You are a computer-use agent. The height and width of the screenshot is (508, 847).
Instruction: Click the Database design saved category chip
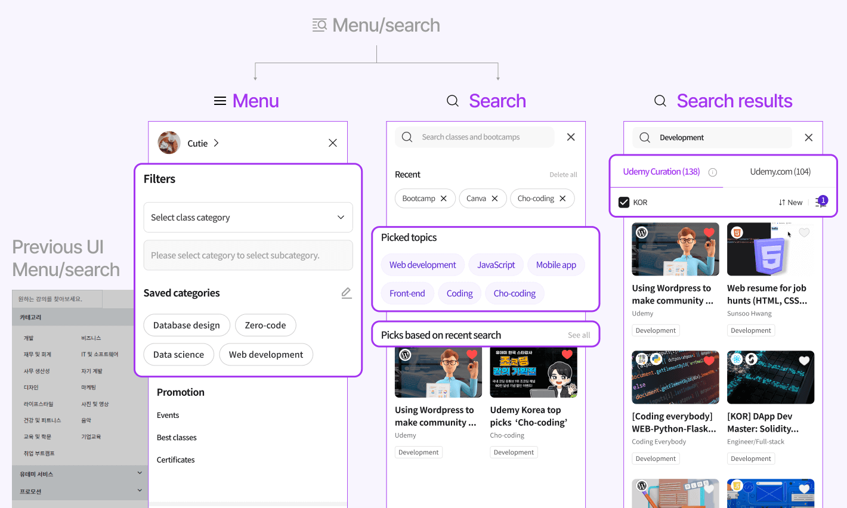pos(187,325)
